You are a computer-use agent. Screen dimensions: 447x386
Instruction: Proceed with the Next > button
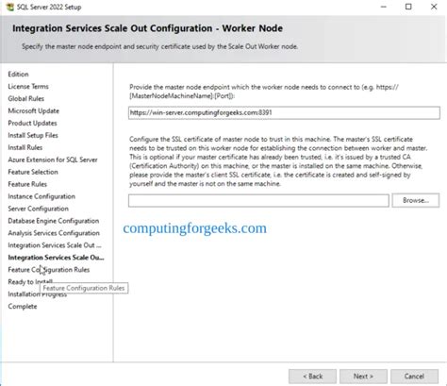pos(363,377)
